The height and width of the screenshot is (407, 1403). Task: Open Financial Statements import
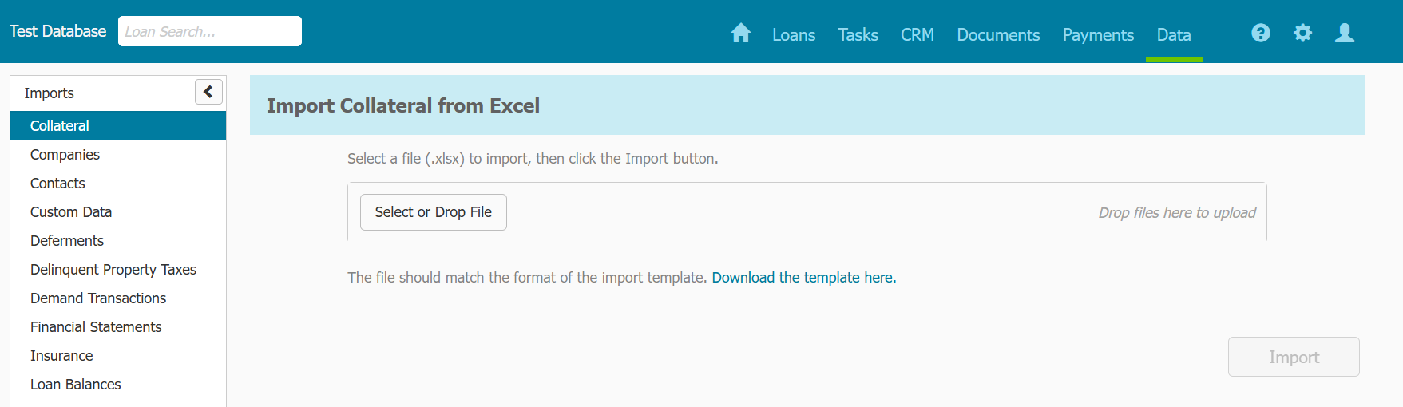(96, 327)
